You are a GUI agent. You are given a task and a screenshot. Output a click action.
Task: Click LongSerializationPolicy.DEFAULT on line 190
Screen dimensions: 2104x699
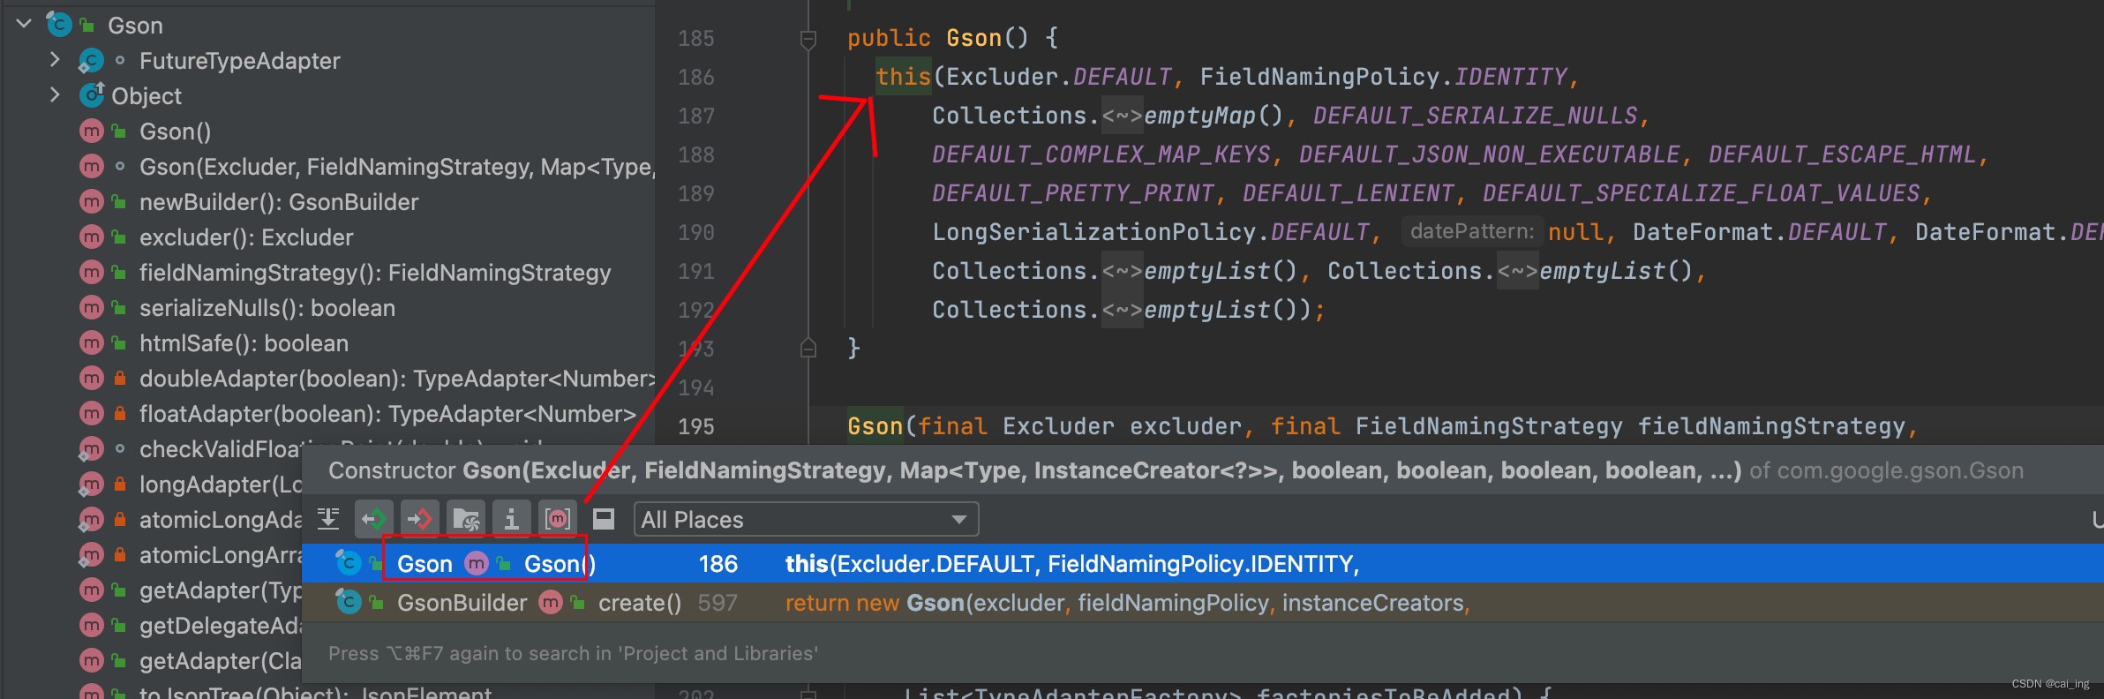coord(1151,232)
